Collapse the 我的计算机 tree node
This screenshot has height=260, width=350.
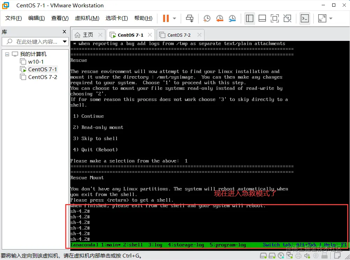tap(7, 54)
